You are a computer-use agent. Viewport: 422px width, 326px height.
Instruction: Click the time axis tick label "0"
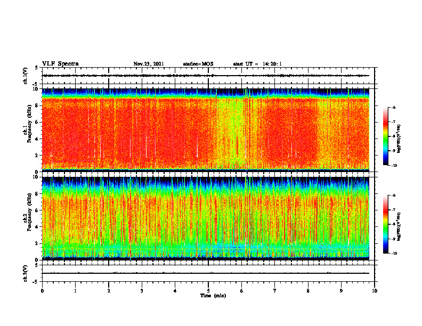(x=42, y=291)
